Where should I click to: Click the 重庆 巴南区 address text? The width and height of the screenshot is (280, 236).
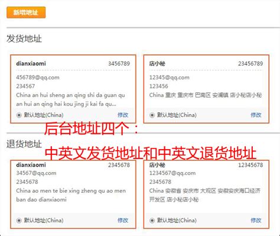click(206, 95)
